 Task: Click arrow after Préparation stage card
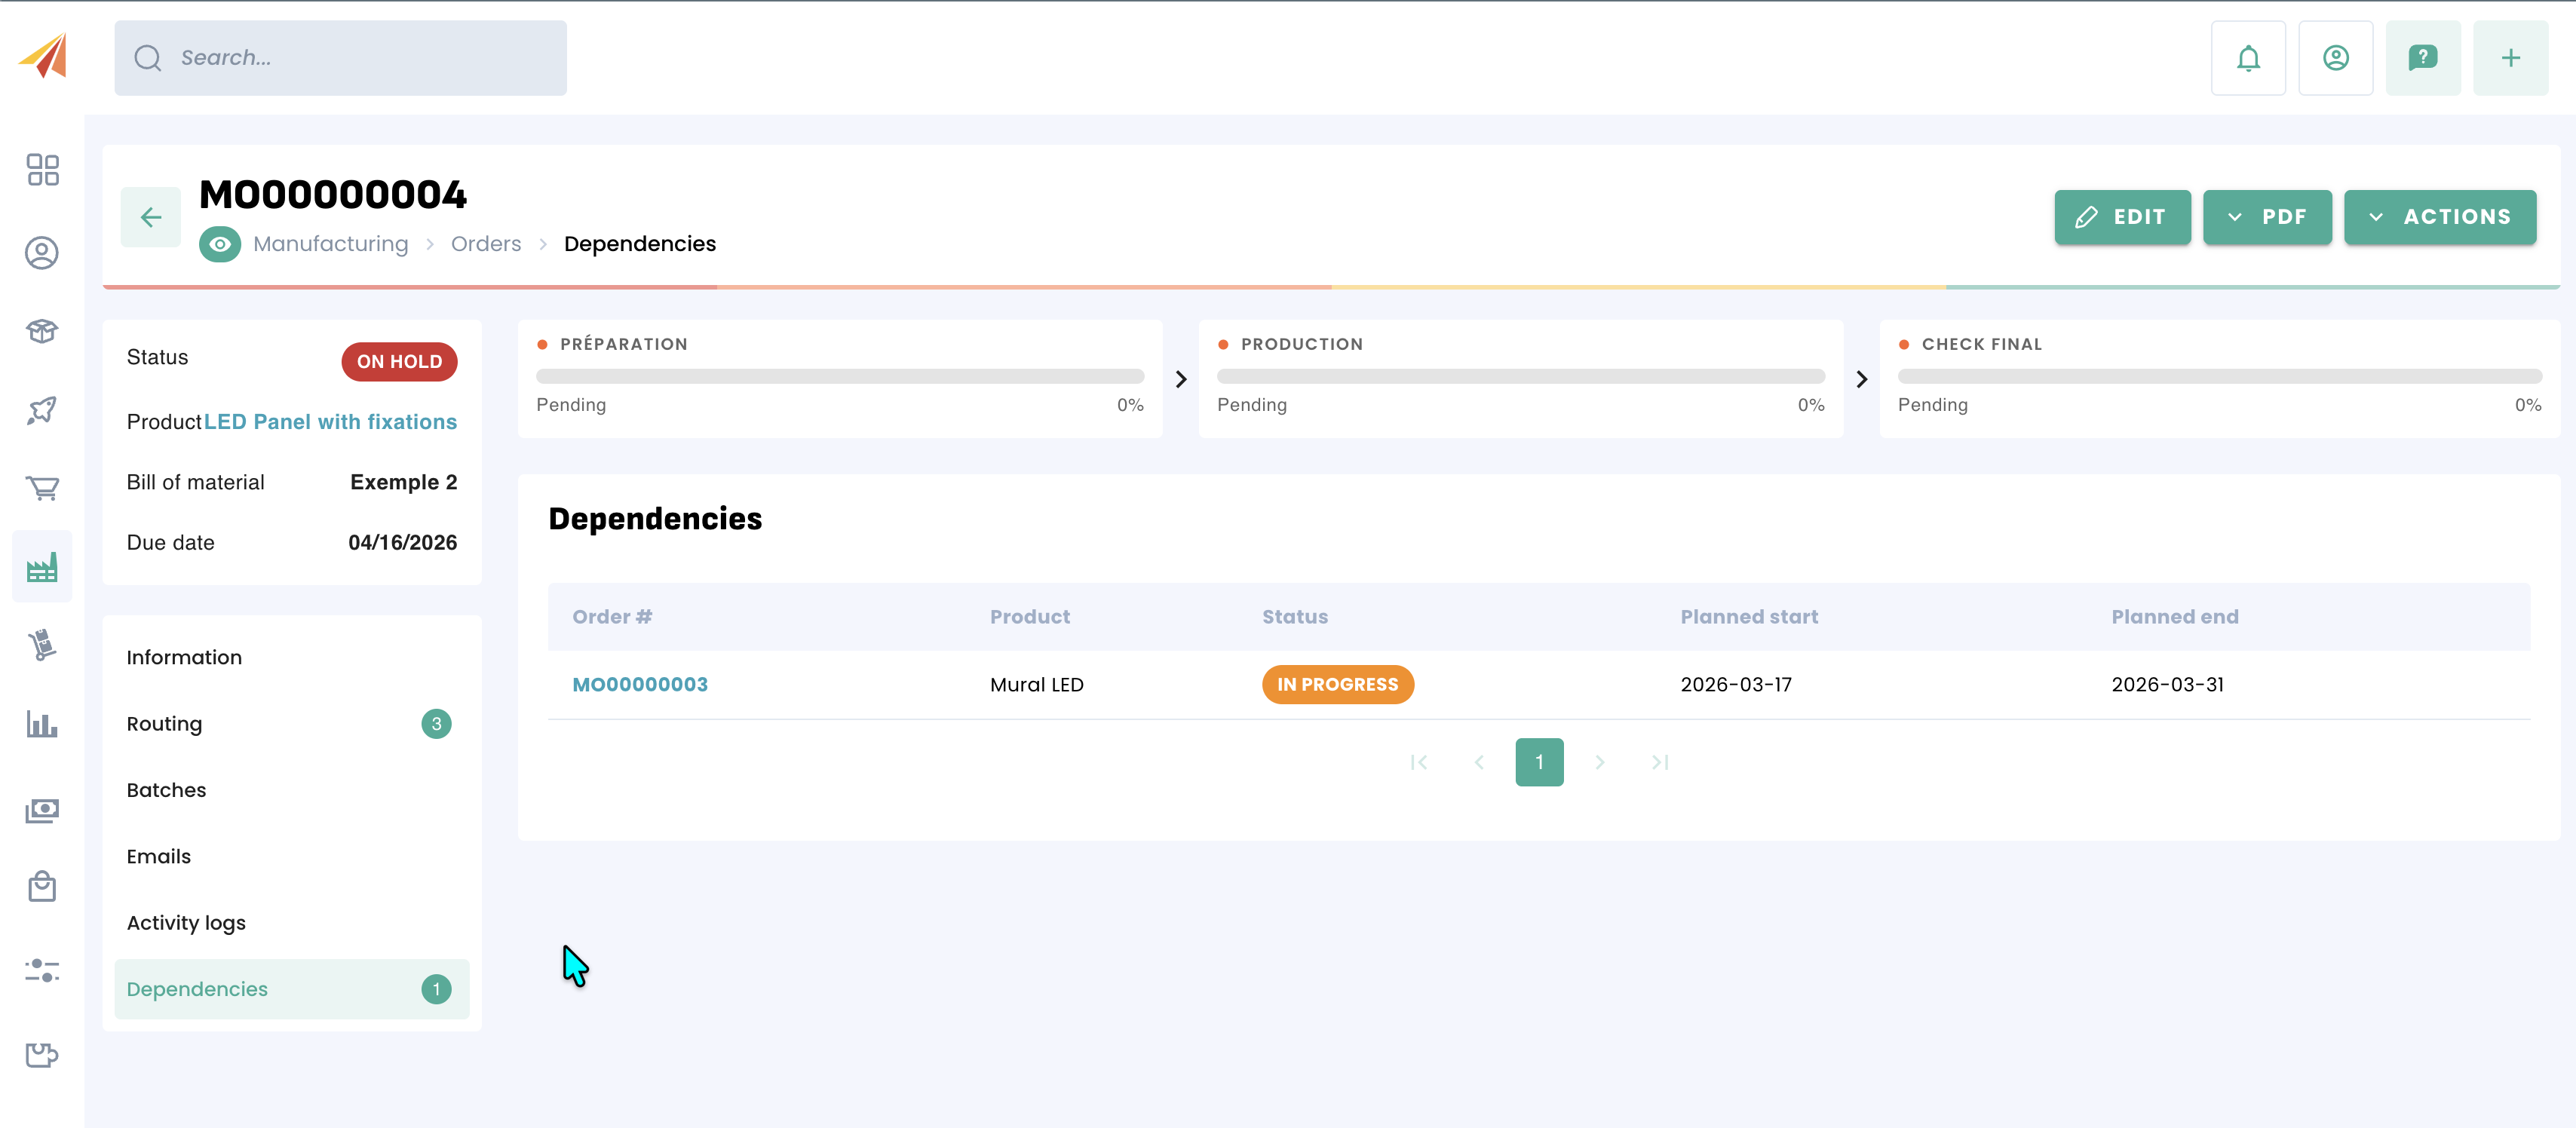1180,379
